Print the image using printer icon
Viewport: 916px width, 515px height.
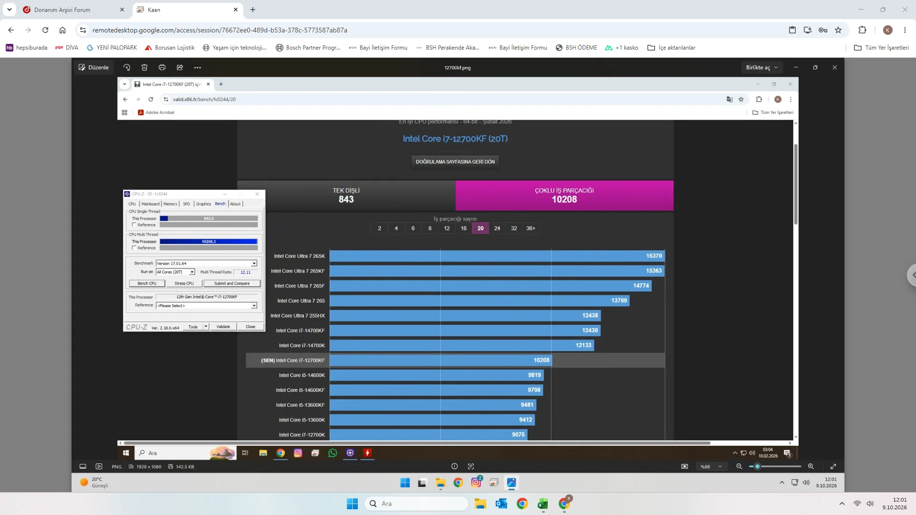click(x=162, y=67)
